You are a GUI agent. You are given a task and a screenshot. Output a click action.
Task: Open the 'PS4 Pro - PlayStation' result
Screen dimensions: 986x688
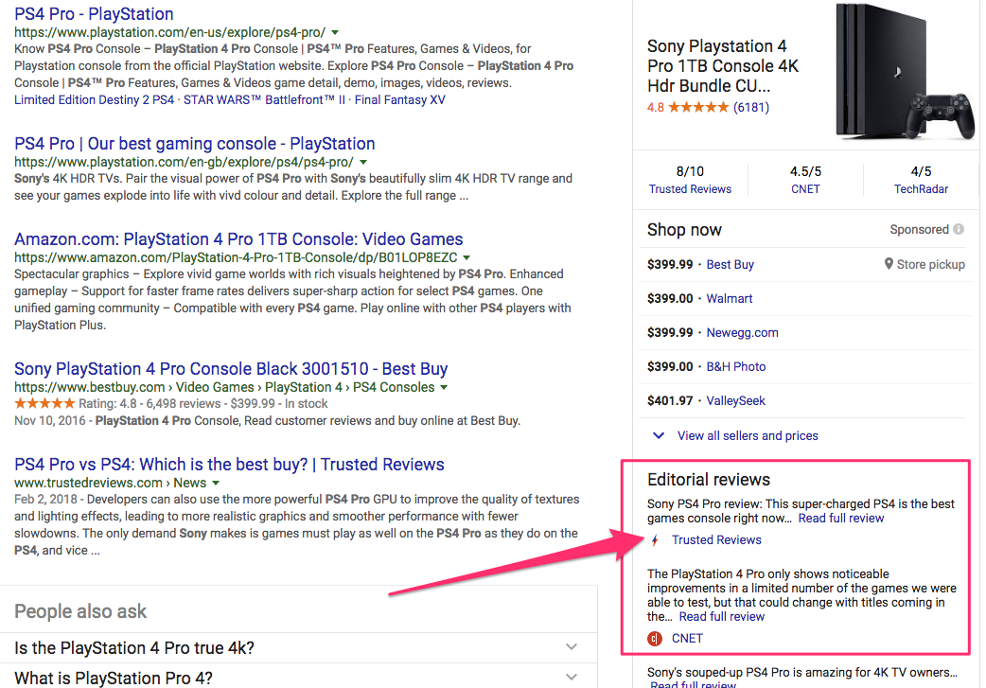pyautogui.click(x=94, y=14)
